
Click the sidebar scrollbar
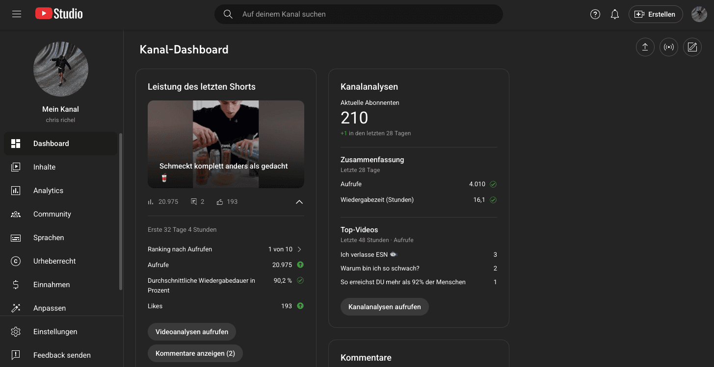pos(121,212)
